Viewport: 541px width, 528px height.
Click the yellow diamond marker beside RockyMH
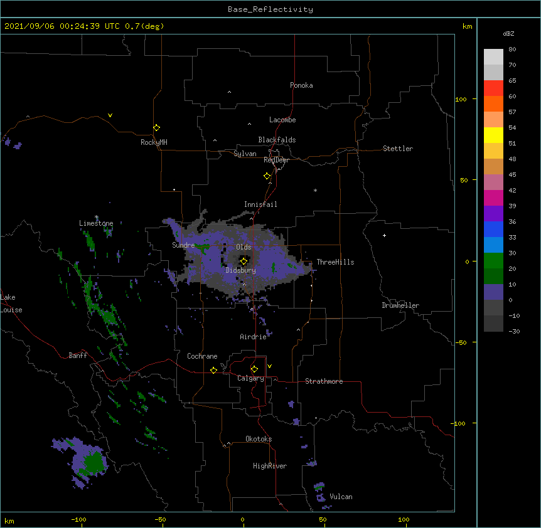point(156,128)
